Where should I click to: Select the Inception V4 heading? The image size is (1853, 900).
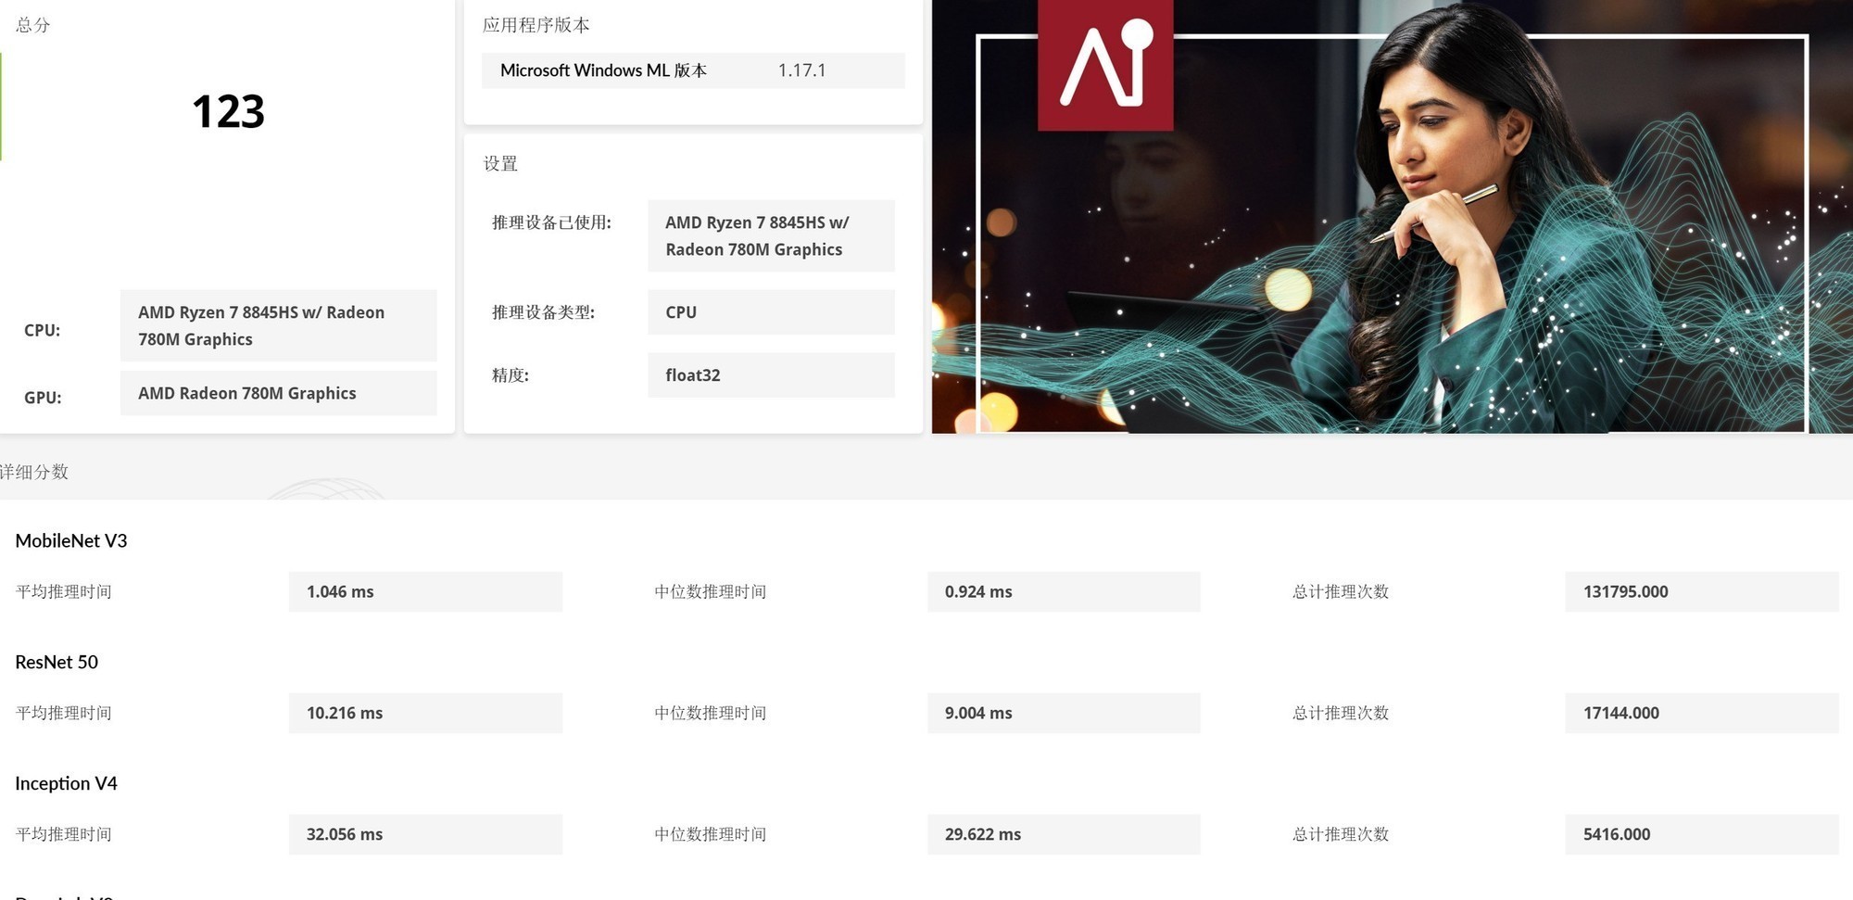[67, 783]
